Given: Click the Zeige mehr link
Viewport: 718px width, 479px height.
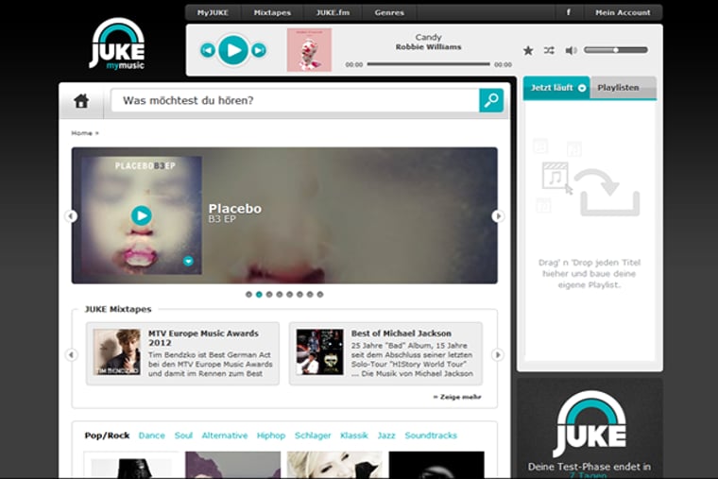Looking at the screenshot, I should click(457, 397).
